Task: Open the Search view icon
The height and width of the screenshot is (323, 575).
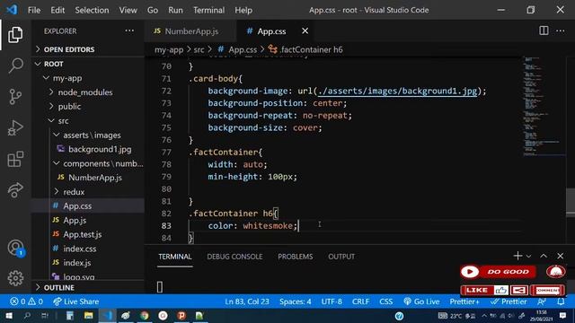Action: 15,65
